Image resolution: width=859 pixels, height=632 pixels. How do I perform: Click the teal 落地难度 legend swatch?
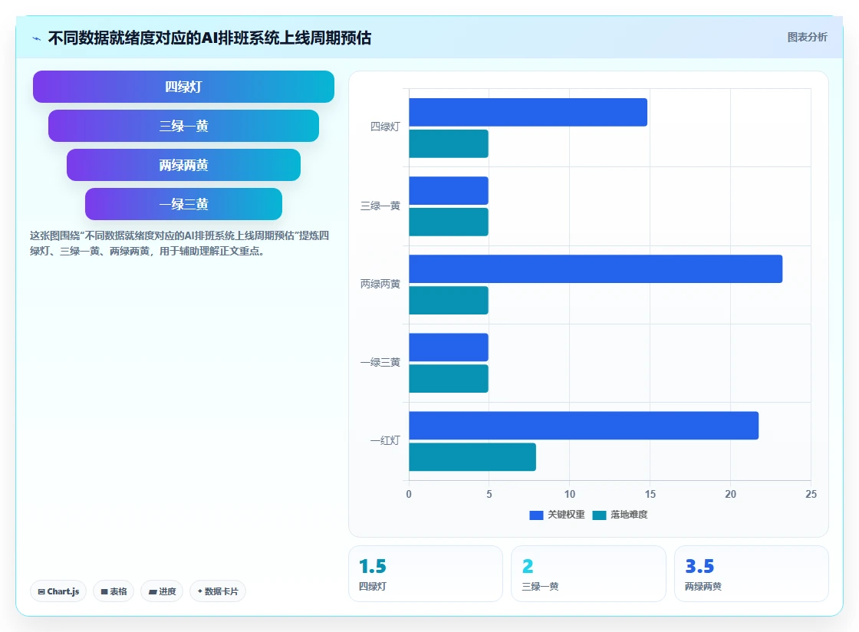pos(599,515)
